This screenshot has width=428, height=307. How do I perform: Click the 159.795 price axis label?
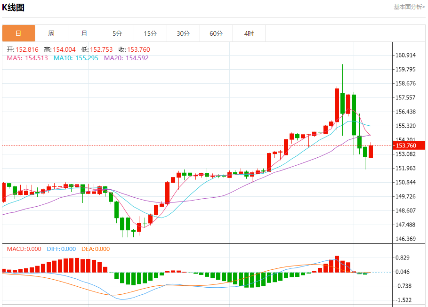tap(405, 69)
